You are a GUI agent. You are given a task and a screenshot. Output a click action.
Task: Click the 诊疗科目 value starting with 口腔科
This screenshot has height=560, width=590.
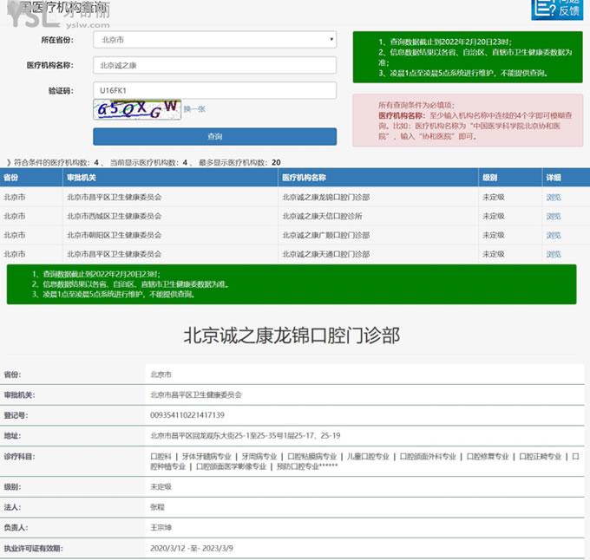[x=364, y=461]
